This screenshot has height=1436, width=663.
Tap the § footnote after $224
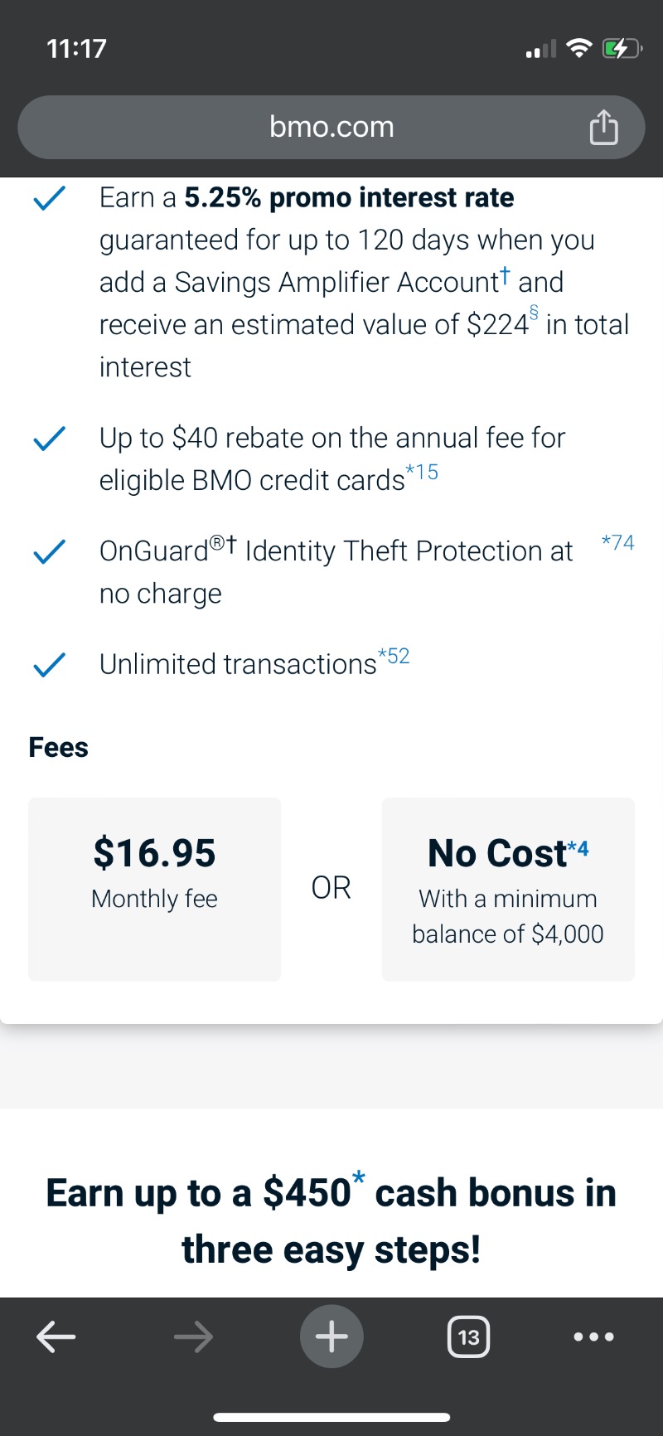(x=534, y=313)
